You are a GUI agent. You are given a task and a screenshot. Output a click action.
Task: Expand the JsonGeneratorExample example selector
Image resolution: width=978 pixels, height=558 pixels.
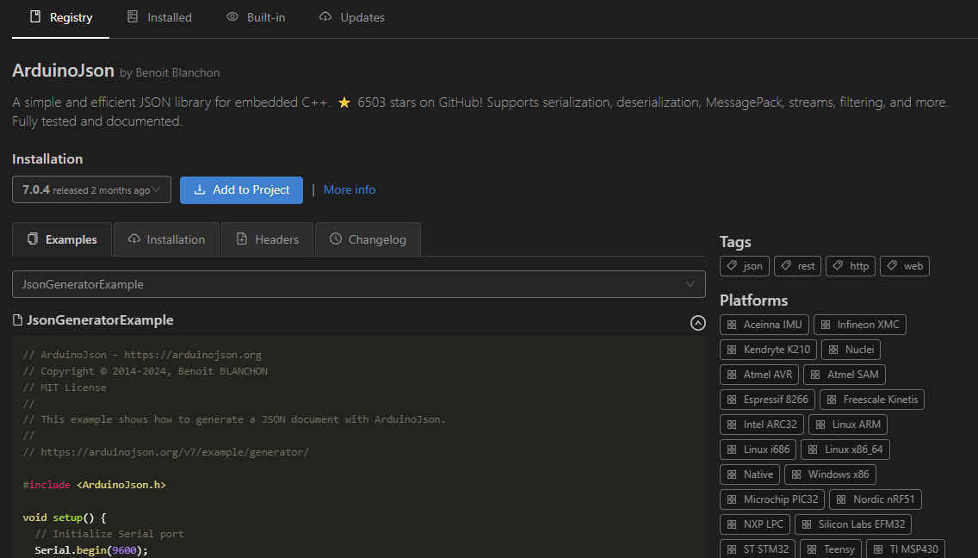point(359,285)
